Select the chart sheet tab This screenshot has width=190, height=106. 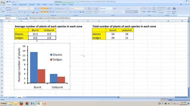click(19, 97)
